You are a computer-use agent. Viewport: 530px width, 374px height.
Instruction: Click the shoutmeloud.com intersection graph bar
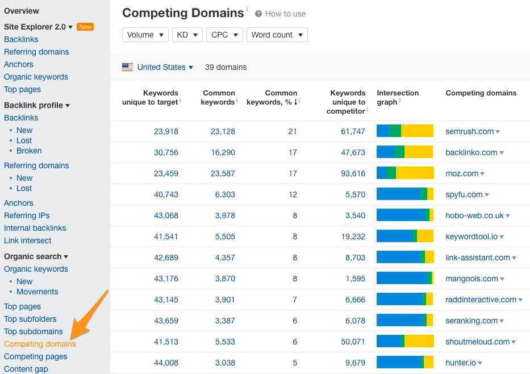[405, 341]
